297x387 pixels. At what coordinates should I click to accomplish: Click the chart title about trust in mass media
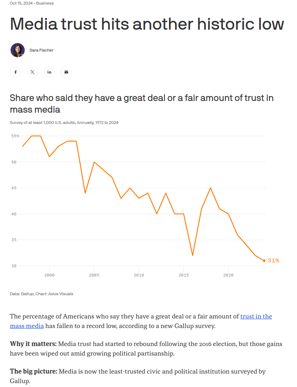pos(142,104)
